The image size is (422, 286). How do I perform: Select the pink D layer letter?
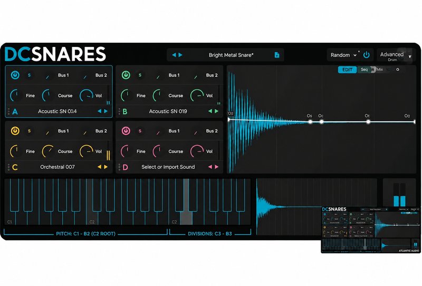125,167
